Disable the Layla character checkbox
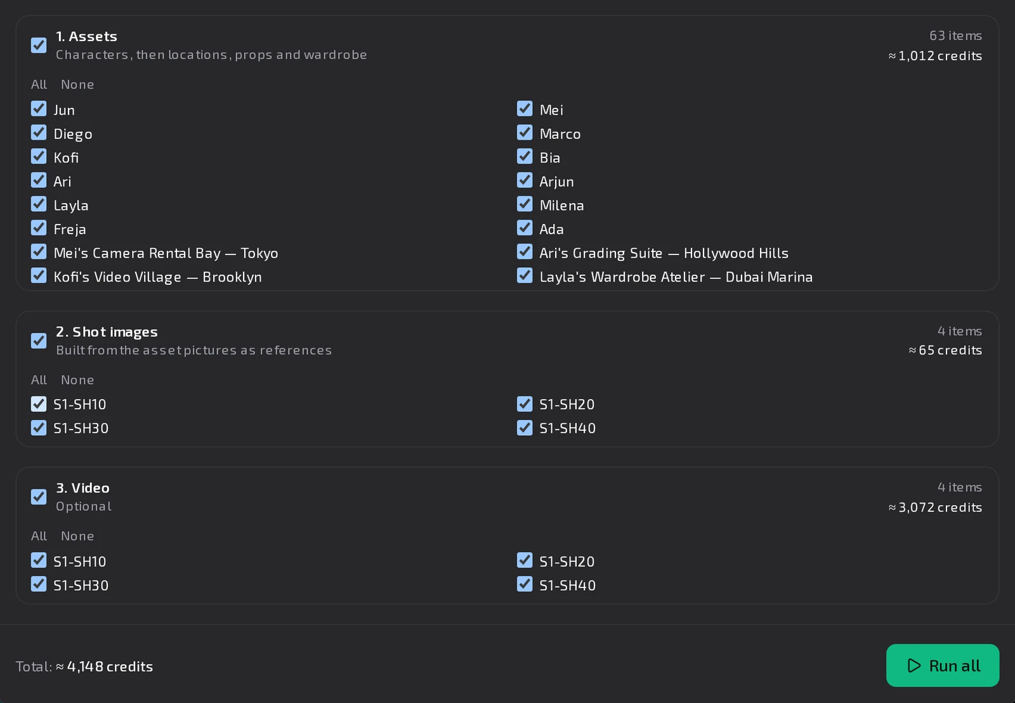The height and width of the screenshot is (703, 1015). click(x=39, y=204)
